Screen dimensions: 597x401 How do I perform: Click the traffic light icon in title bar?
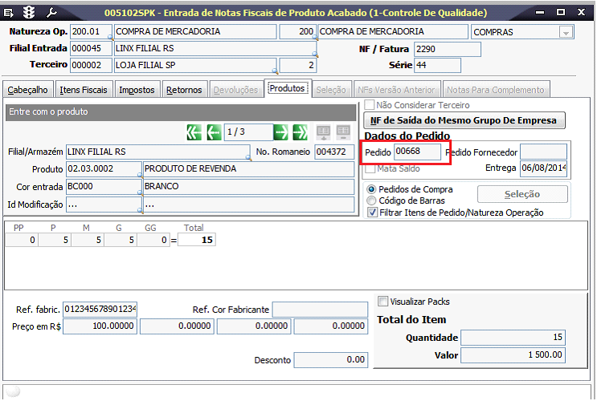pos(29,12)
